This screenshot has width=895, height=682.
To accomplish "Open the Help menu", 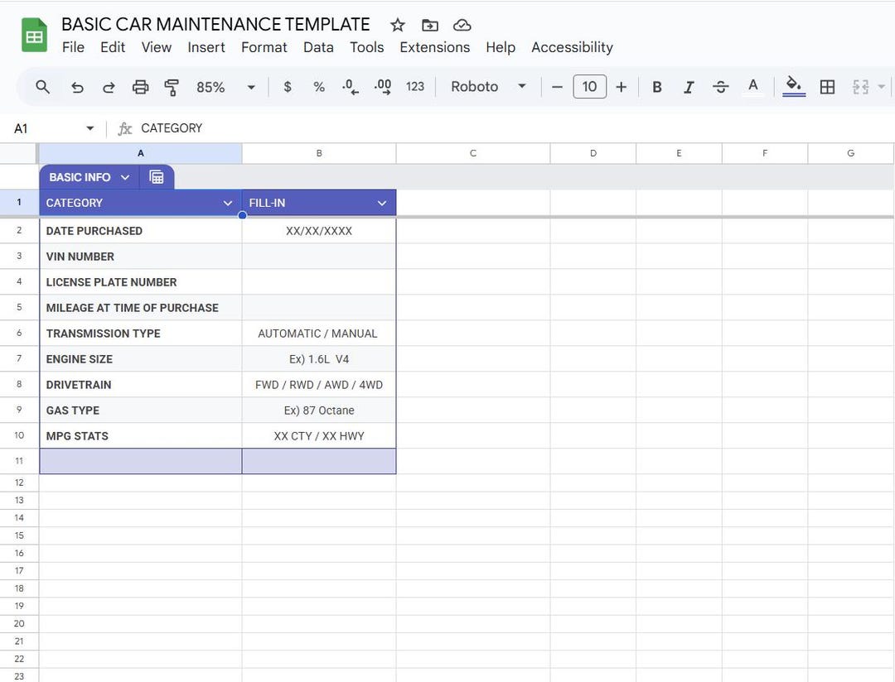I will click(501, 47).
